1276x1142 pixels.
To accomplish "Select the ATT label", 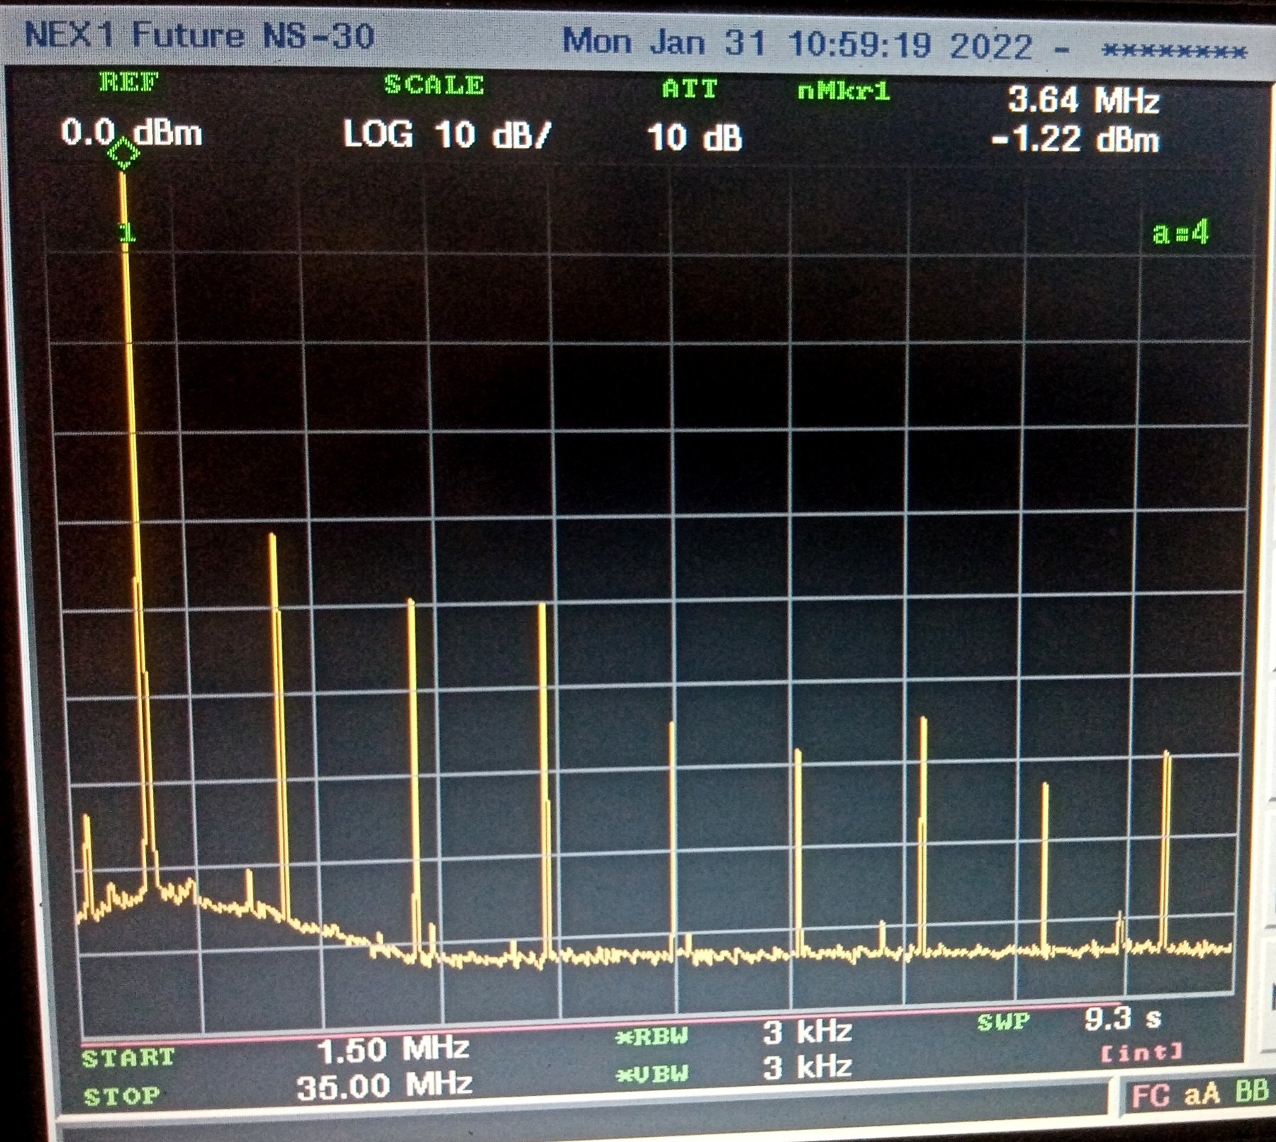I will (690, 89).
